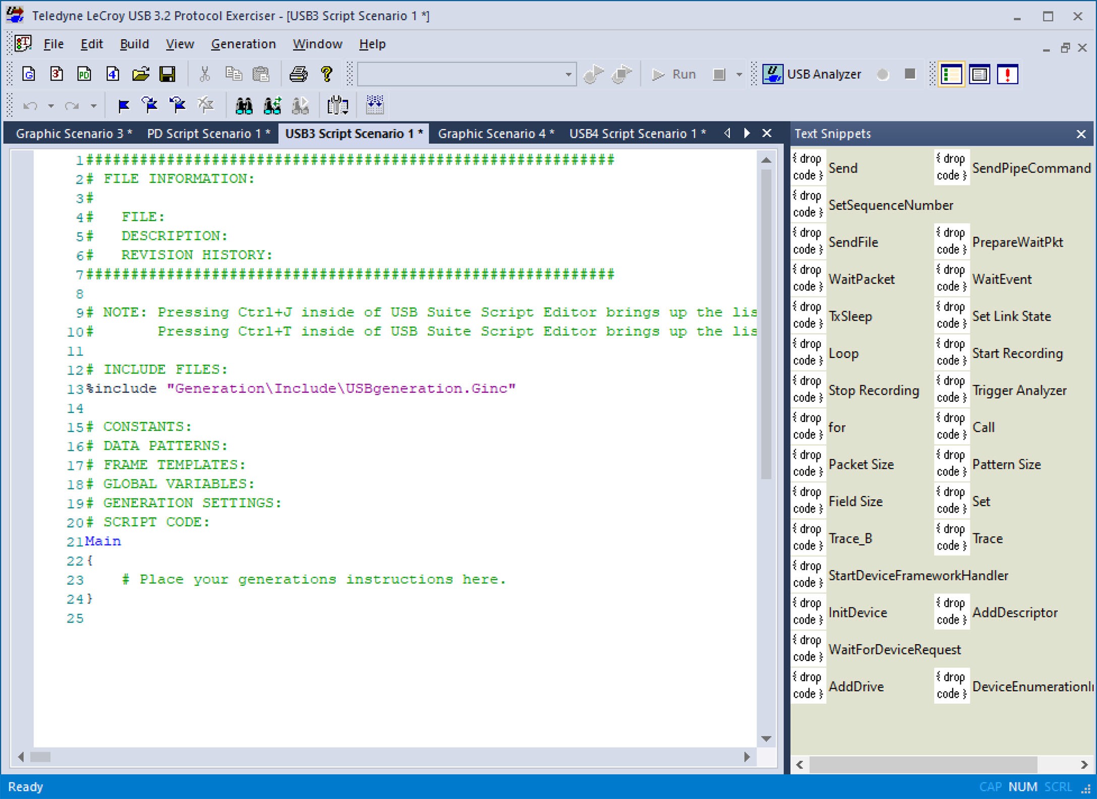The width and height of the screenshot is (1097, 799).
Task: Expand the dropdown arrow next to Stop
Action: [x=739, y=75]
